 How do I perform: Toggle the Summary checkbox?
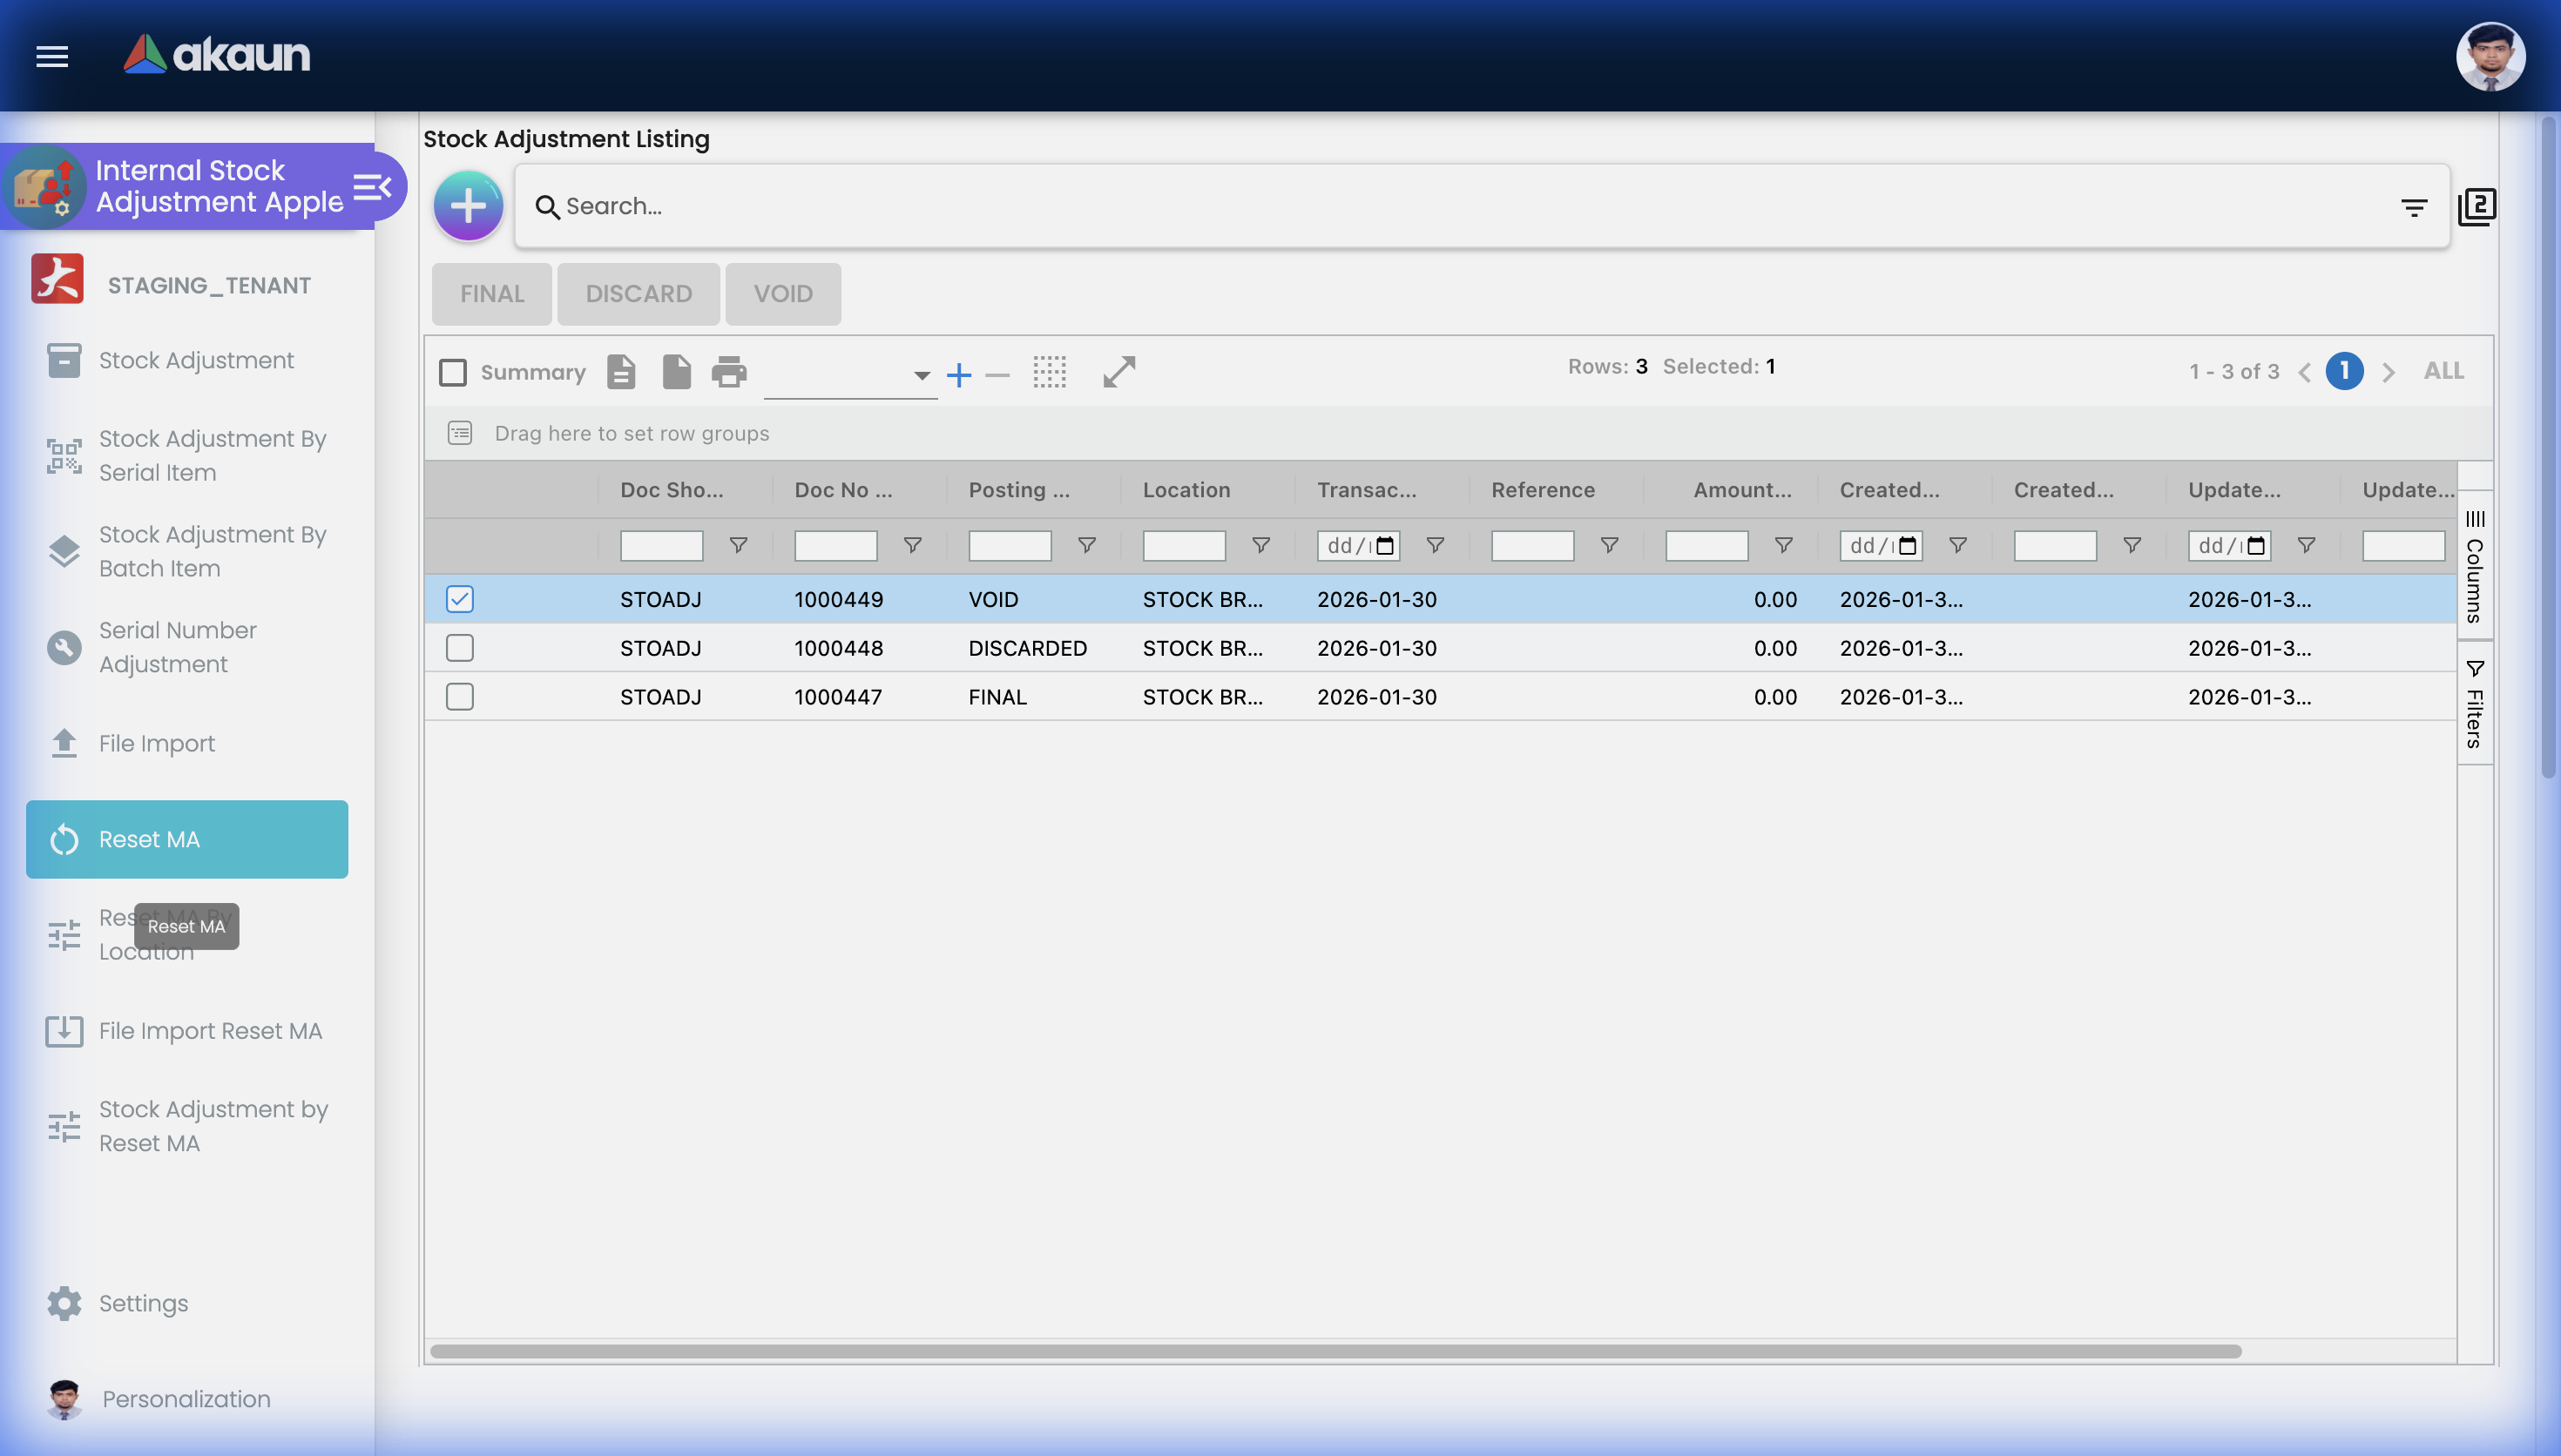(453, 372)
